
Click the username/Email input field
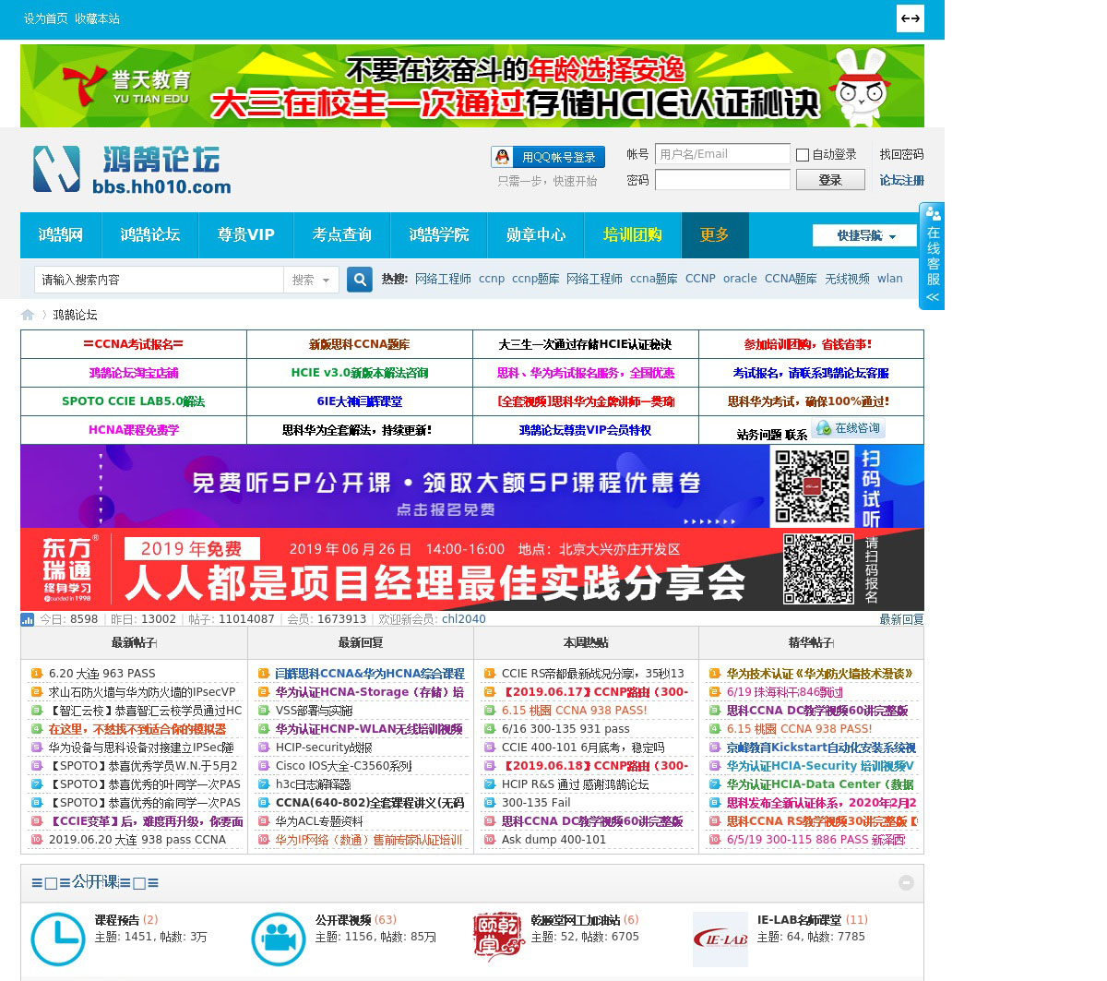click(x=722, y=154)
